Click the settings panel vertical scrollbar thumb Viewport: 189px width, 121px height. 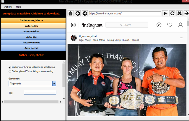click(64, 75)
